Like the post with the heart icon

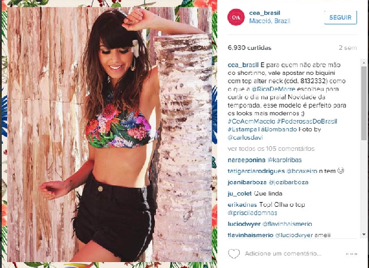[234, 254]
